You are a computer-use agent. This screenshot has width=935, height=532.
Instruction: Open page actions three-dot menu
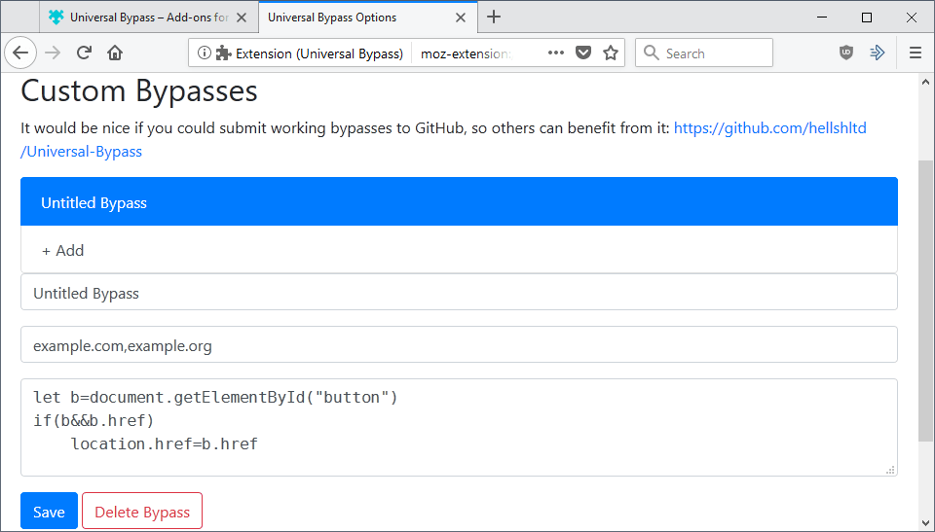click(556, 53)
